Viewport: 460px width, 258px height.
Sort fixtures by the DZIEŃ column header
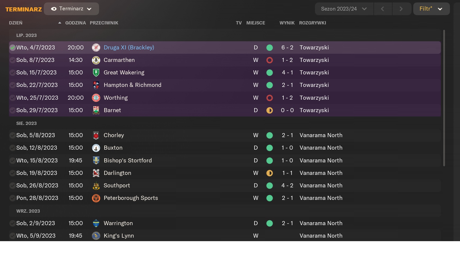coord(16,23)
